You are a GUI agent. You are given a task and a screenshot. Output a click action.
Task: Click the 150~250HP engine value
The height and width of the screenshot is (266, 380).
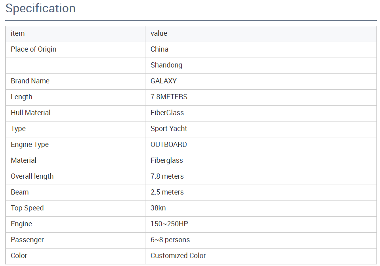[169, 224]
